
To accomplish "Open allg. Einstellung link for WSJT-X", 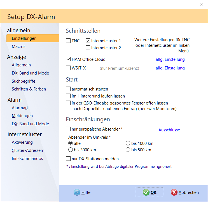I will 170,68.
